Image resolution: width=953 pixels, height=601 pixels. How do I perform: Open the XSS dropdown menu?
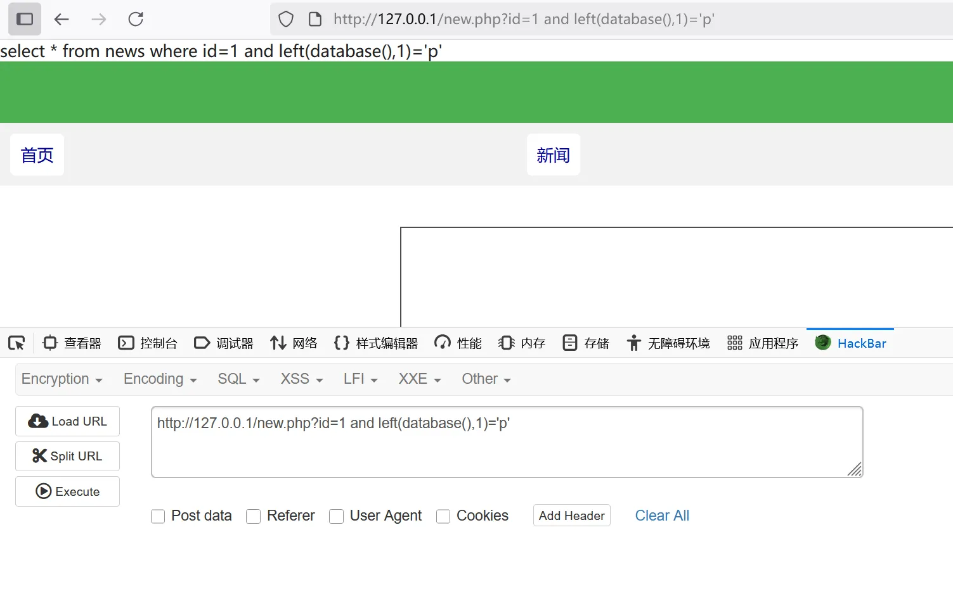click(302, 379)
